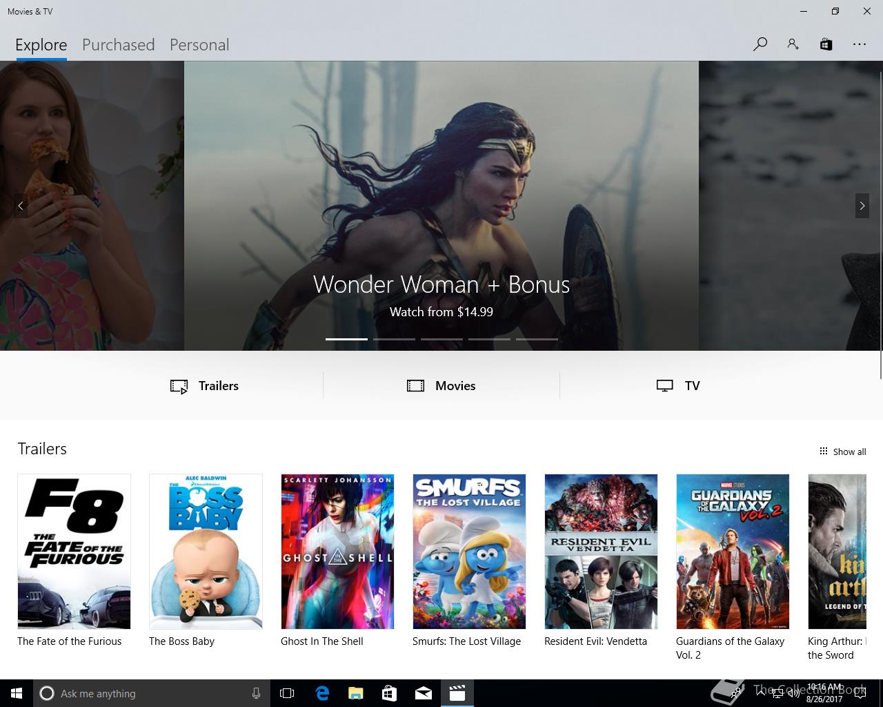Screen dimensions: 883x707
Task: Select the fifth carousel page indicator
Action: [x=537, y=339]
